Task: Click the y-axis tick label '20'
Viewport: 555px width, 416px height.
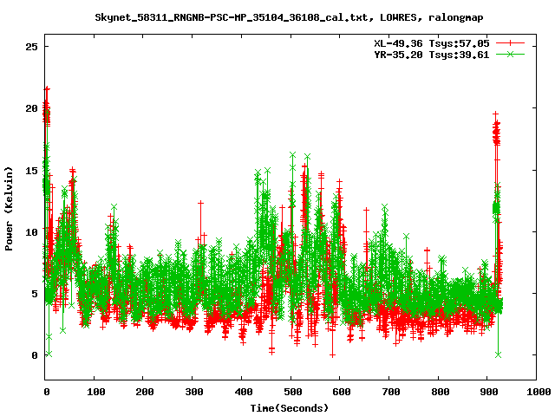Action: [x=31, y=108]
